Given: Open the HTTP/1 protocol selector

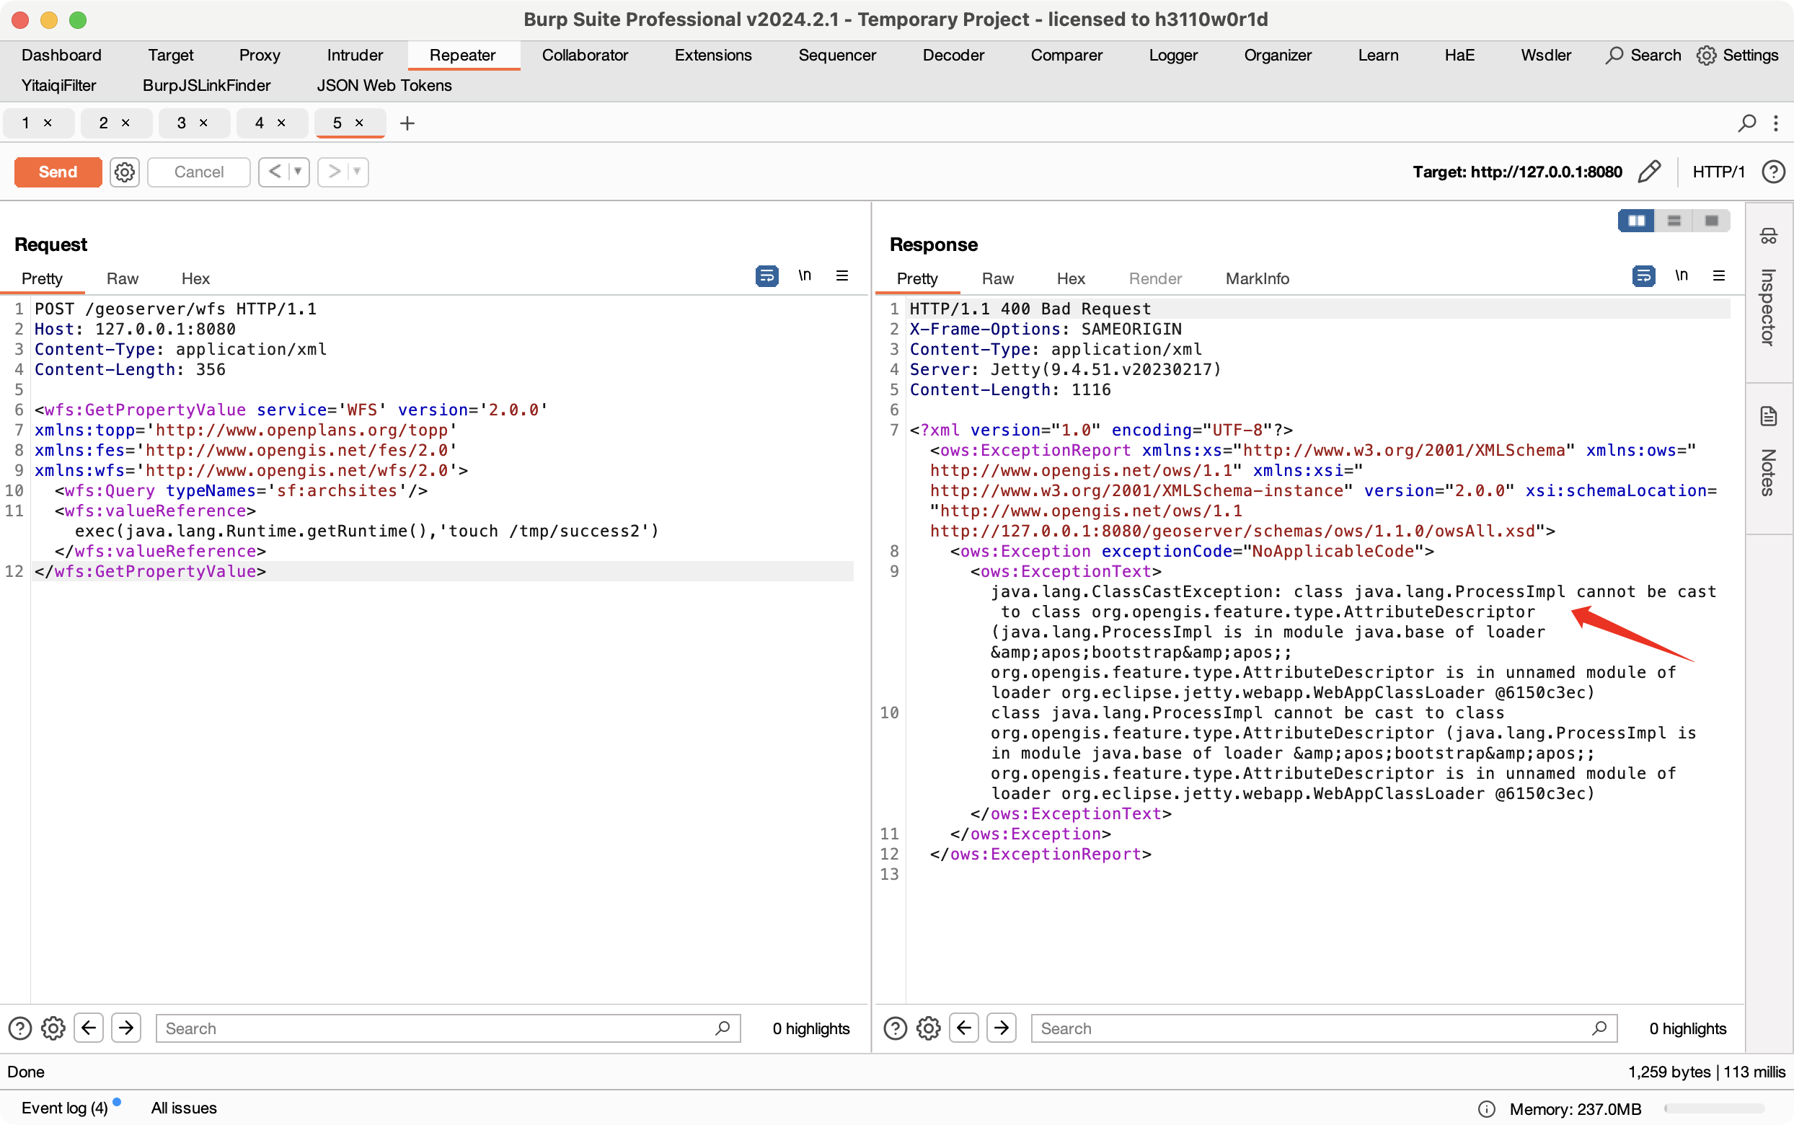Looking at the screenshot, I should (1718, 172).
